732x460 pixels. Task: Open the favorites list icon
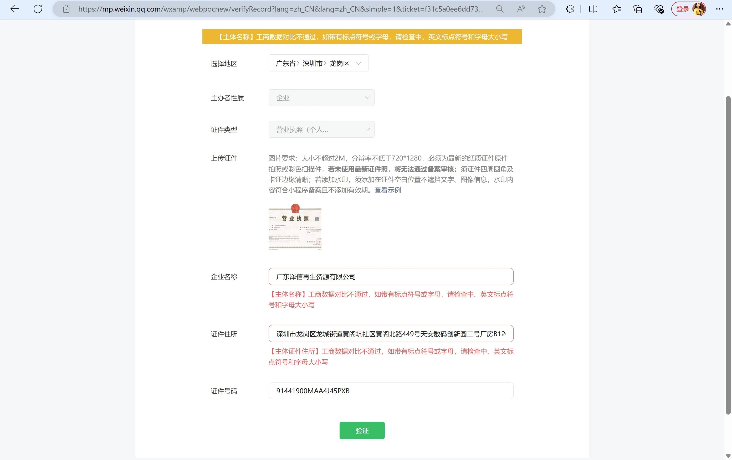[x=617, y=9]
